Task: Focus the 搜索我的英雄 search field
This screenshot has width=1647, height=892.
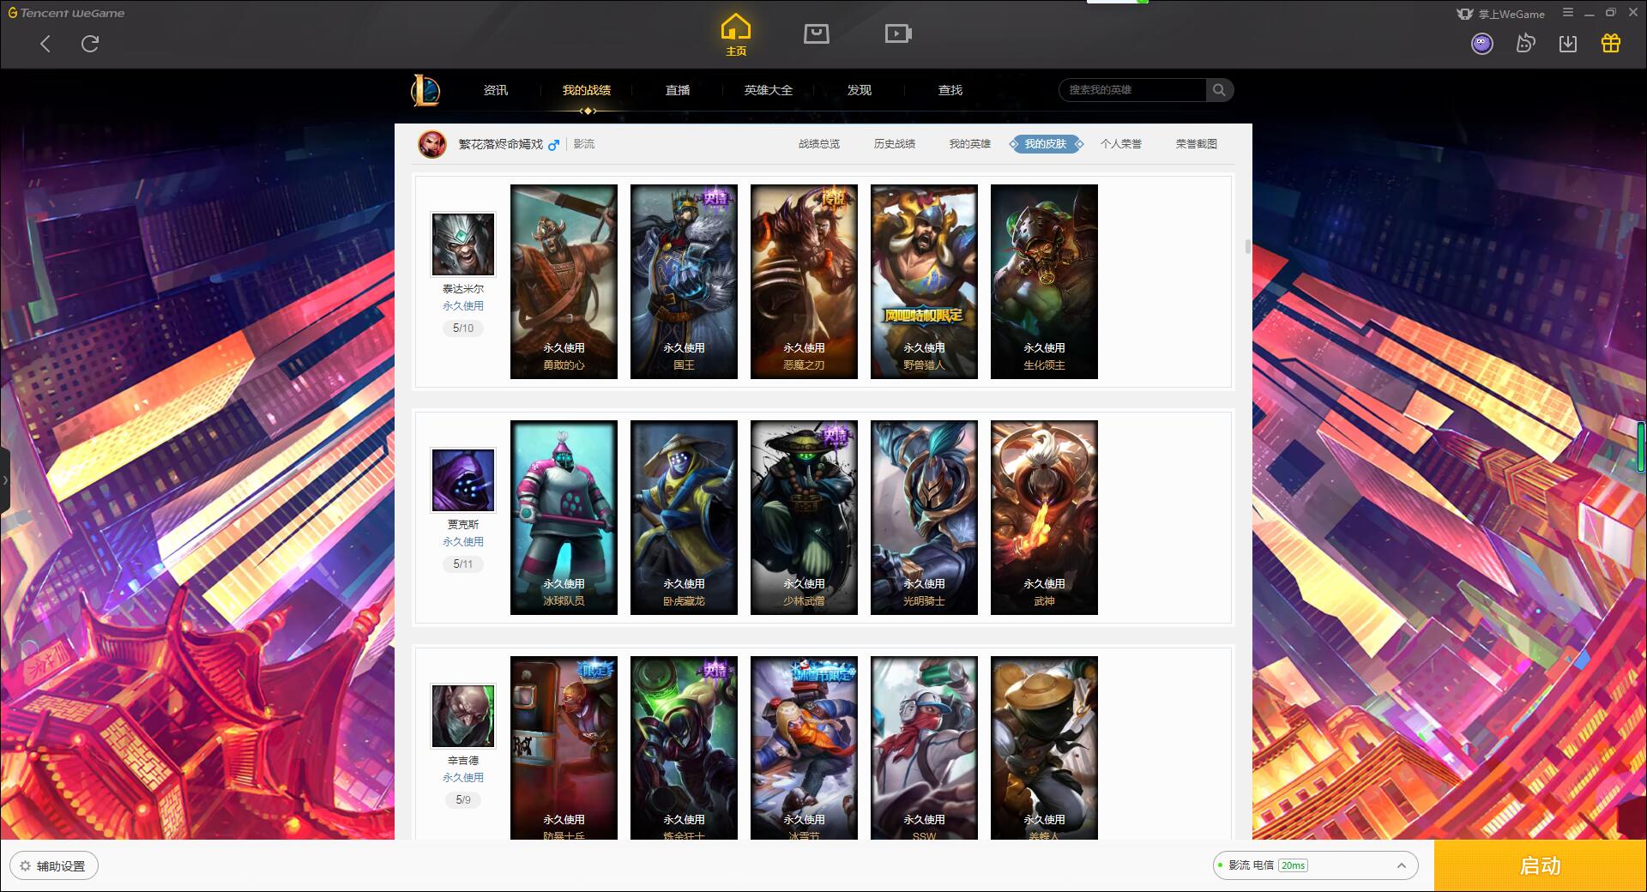Action: pyautogui.click(x=1132, y=90)
